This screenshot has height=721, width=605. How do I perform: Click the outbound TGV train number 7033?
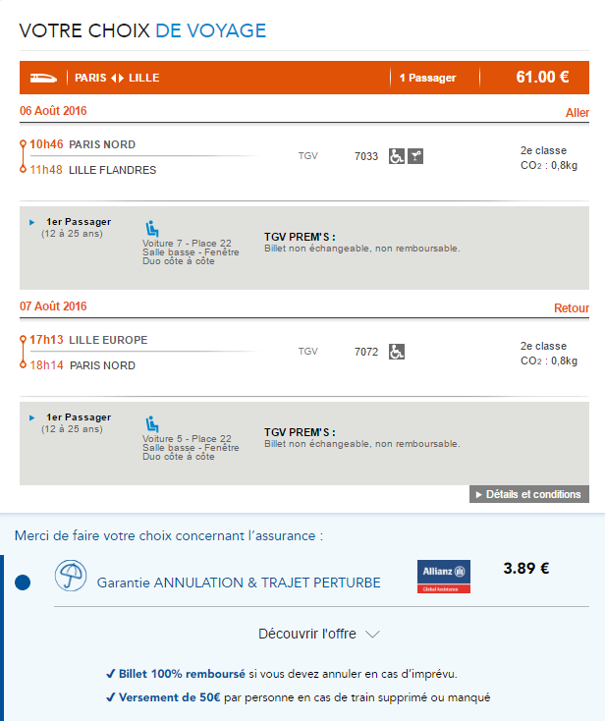(x=366, y=156)
